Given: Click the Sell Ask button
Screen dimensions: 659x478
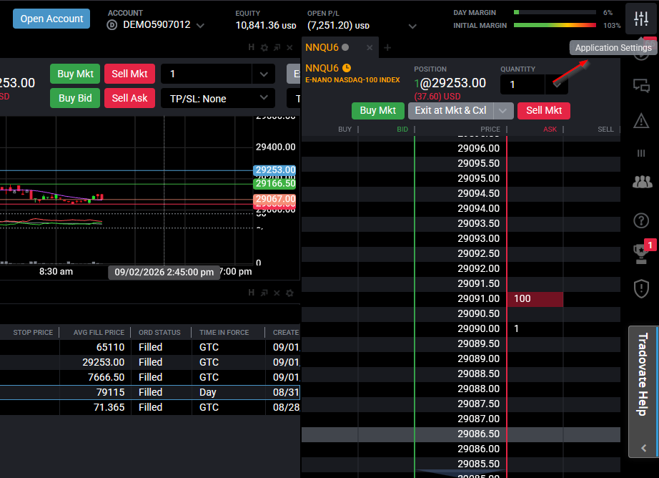Looking at the screenshot, I should [129, 98].
